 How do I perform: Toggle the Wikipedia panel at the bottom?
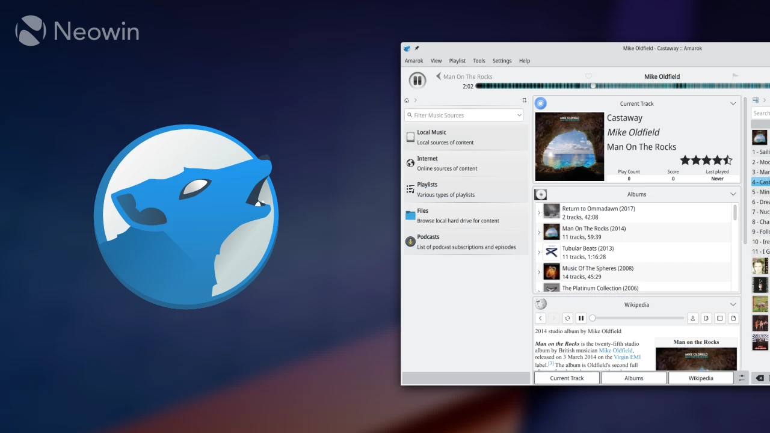coord(700,378)
